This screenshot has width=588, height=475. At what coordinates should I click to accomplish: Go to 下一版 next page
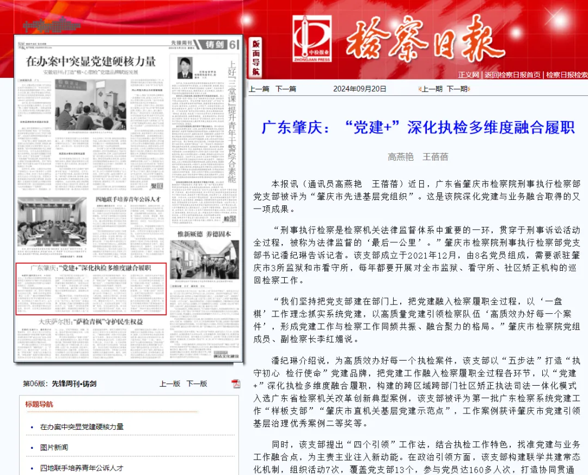coord(197,383)
